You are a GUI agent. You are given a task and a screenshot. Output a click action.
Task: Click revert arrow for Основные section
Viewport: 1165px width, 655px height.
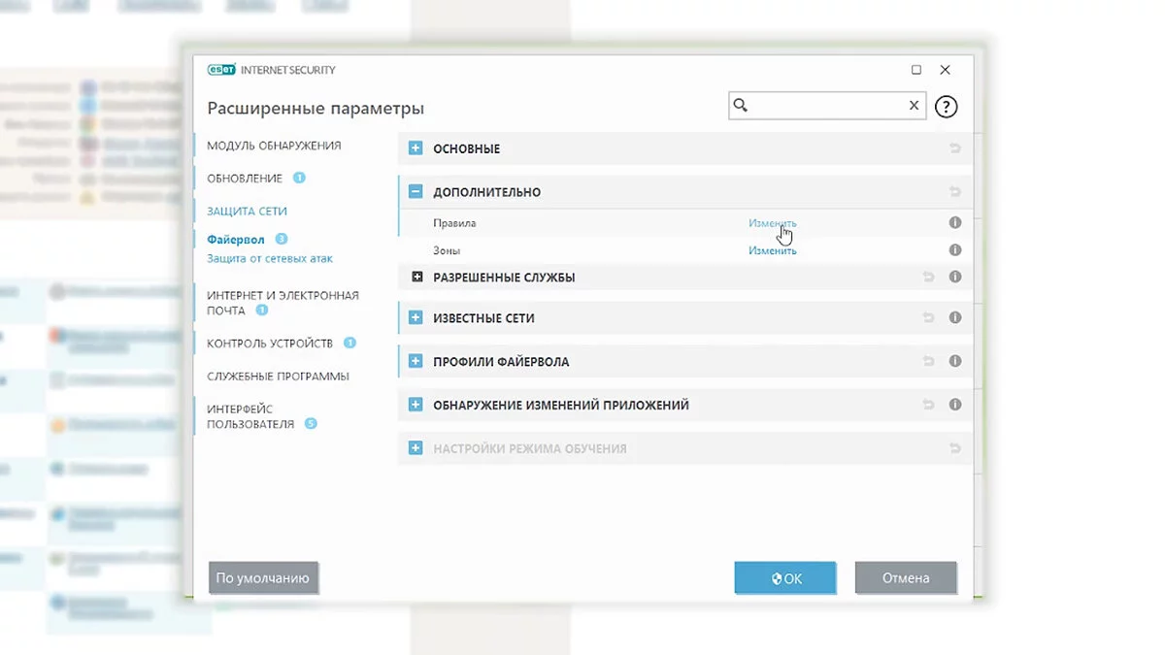point(955,148)
